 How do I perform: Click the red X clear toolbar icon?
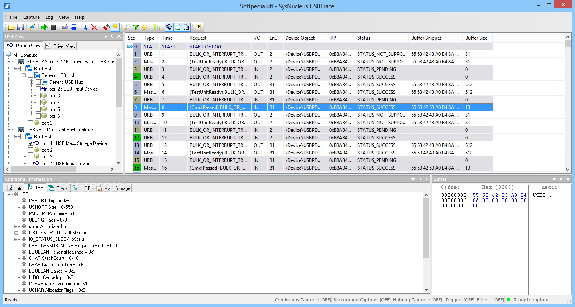click(x=95, y=27)
